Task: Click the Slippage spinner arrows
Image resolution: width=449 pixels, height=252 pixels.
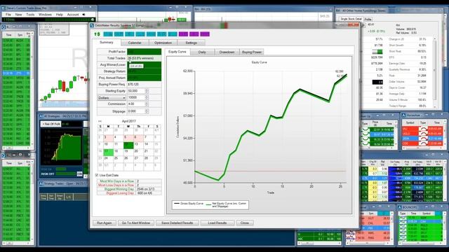Action: click(147, 111)
